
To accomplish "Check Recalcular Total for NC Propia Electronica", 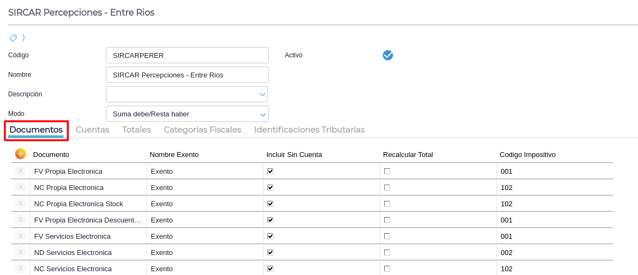I will [x=387, y=187].
